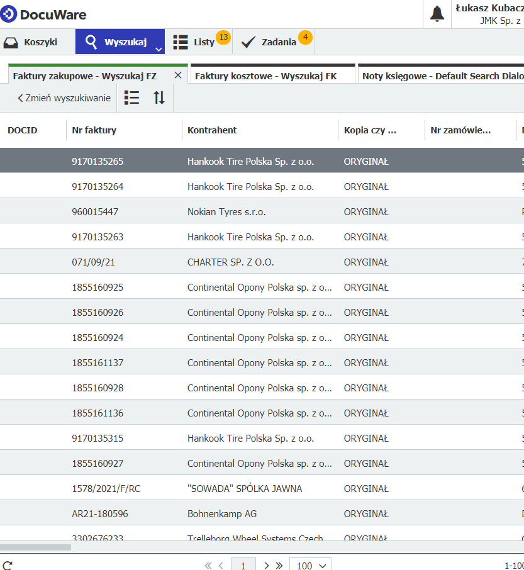Click the result list view icon
524x570 pixels.
131,98
